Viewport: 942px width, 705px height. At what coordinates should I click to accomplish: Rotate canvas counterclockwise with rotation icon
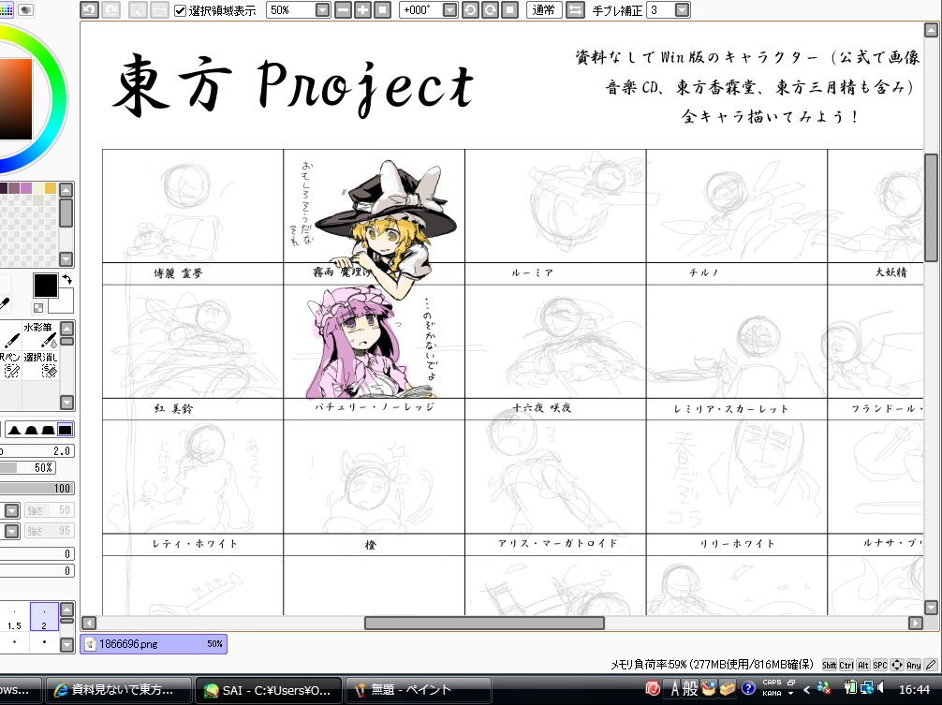[x=469, y=10]
